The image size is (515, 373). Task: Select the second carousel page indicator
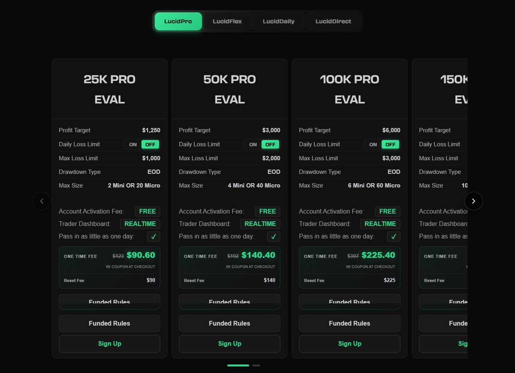click(256, 365)
